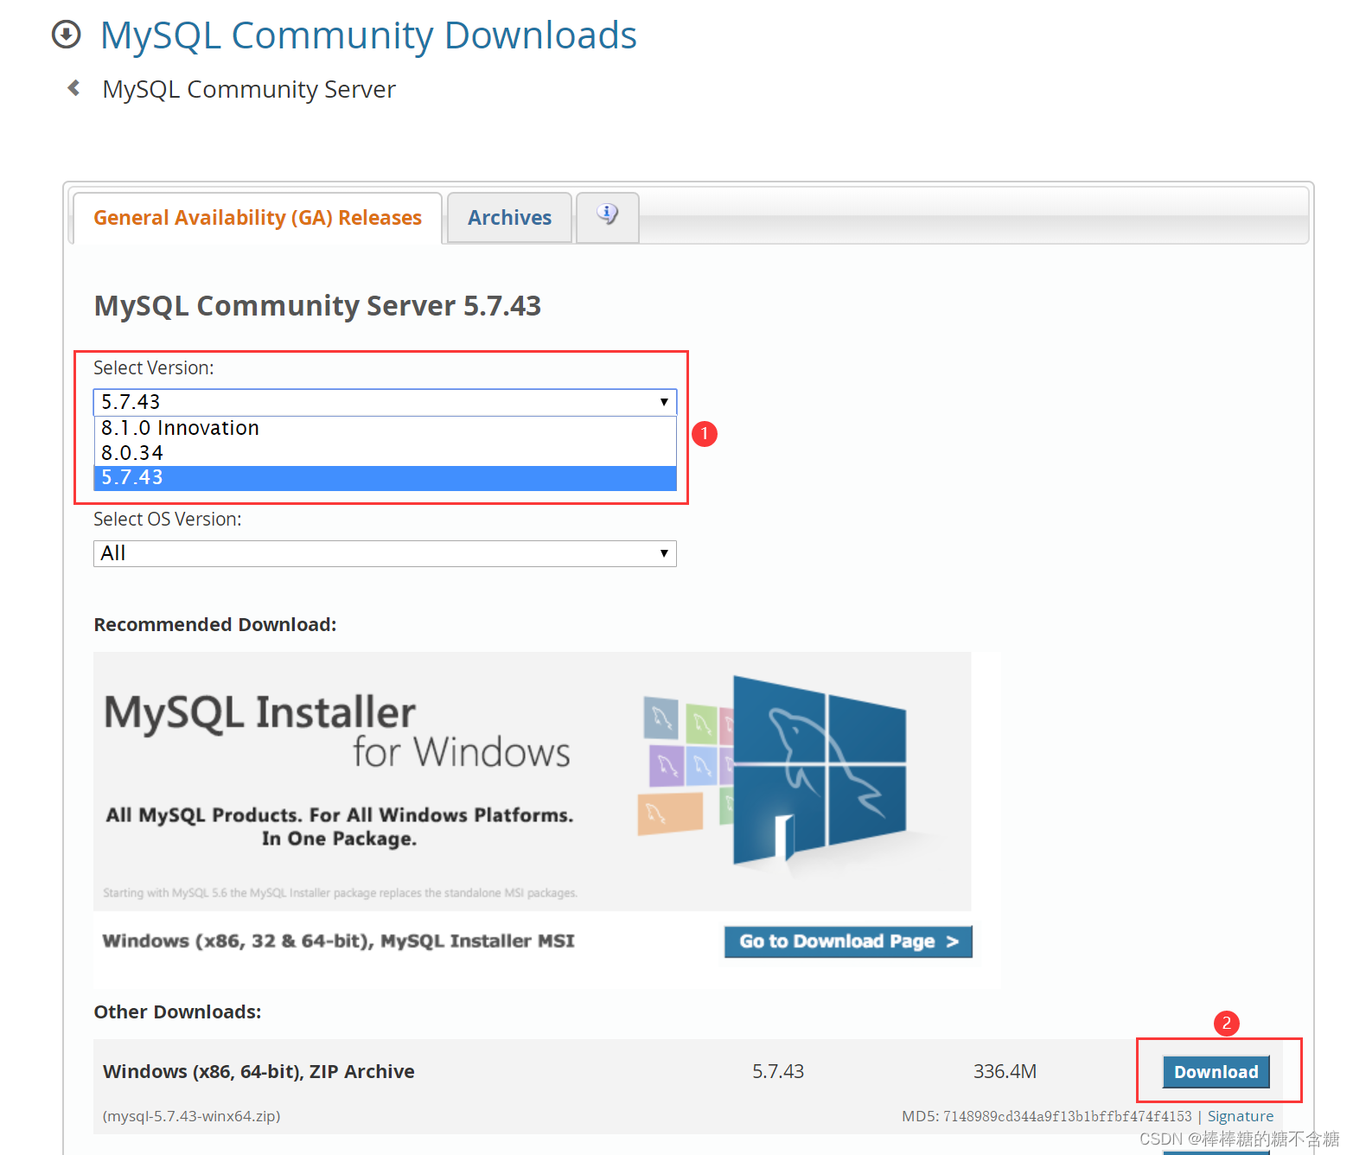The width and height of the screenshot is (1353, 1155).
Task: Select the Windows (x86, 64-bit), ZIP Archive title
Action: [258, 1072]
